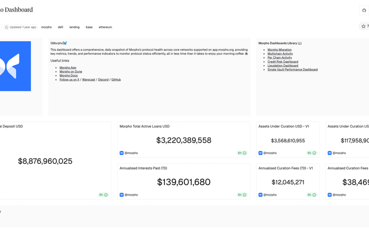369x230 pixels.
Task: Go to Single Vault Performance Dashboard
Action: [293, 70]
